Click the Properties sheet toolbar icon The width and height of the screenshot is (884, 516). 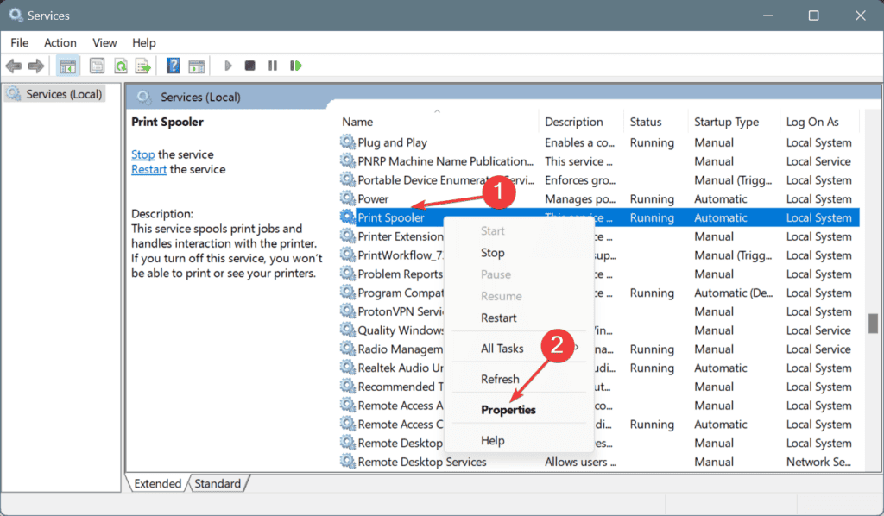coord(97,66)
